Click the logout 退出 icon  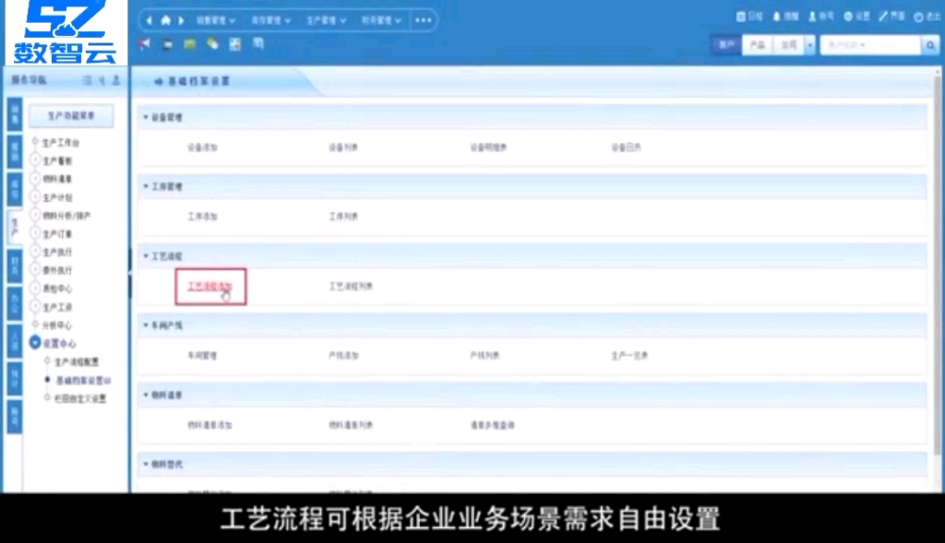tap(920, 16)
